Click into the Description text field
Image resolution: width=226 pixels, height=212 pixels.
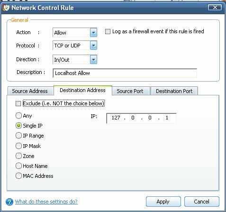[x=125, y=73]
